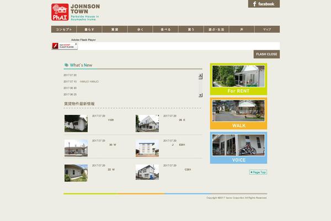Open the rental listing thumbnail labeled 26 E

coord(147,124)
